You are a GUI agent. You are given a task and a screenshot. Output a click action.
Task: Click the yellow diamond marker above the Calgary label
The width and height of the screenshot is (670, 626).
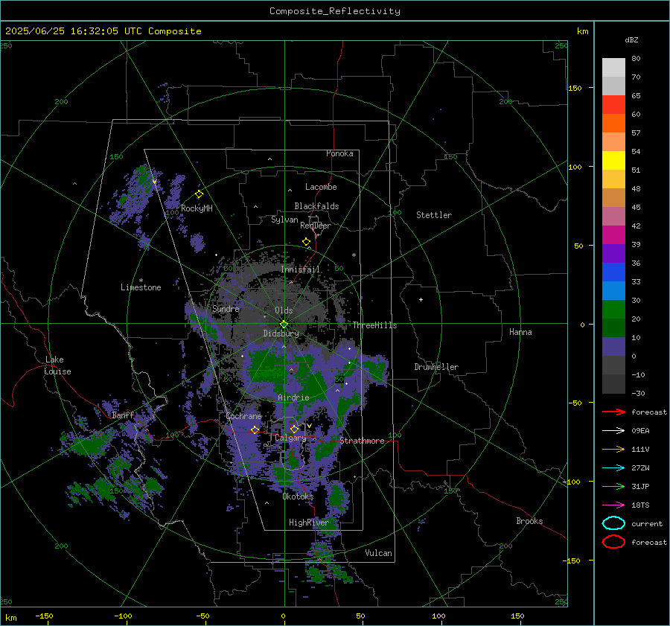(x=294, y=429)
